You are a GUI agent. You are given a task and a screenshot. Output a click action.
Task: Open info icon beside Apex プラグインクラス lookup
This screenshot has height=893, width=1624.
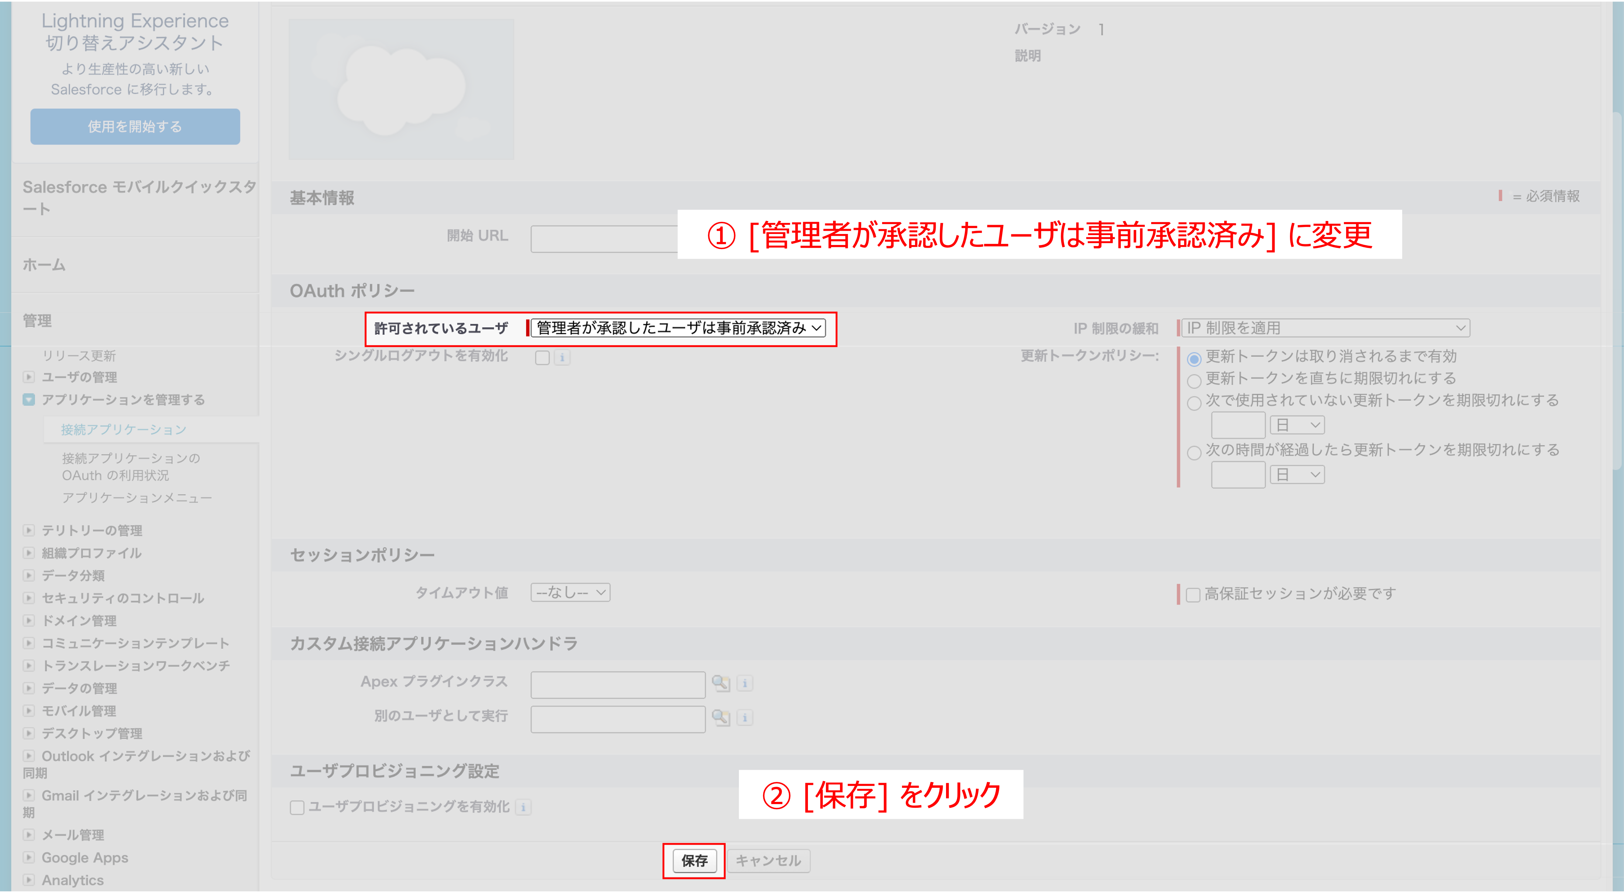click(744, 683)
